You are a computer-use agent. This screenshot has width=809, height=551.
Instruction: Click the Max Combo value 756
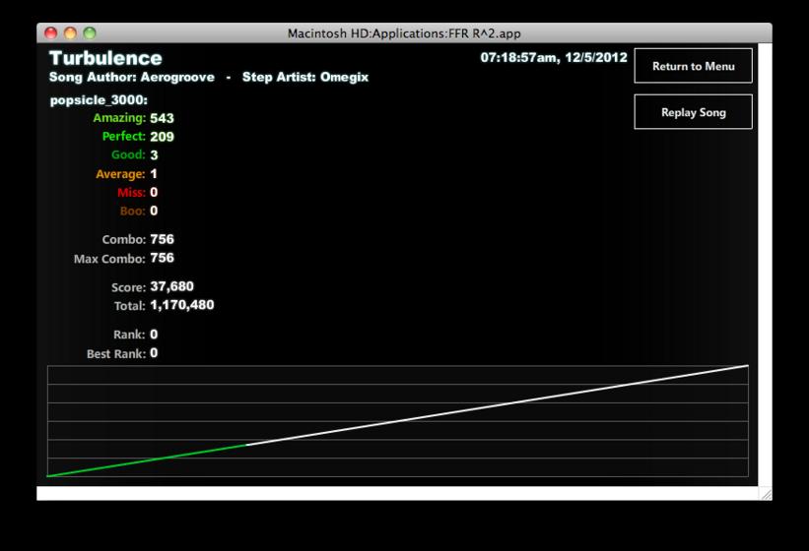(x=162, y=258)
